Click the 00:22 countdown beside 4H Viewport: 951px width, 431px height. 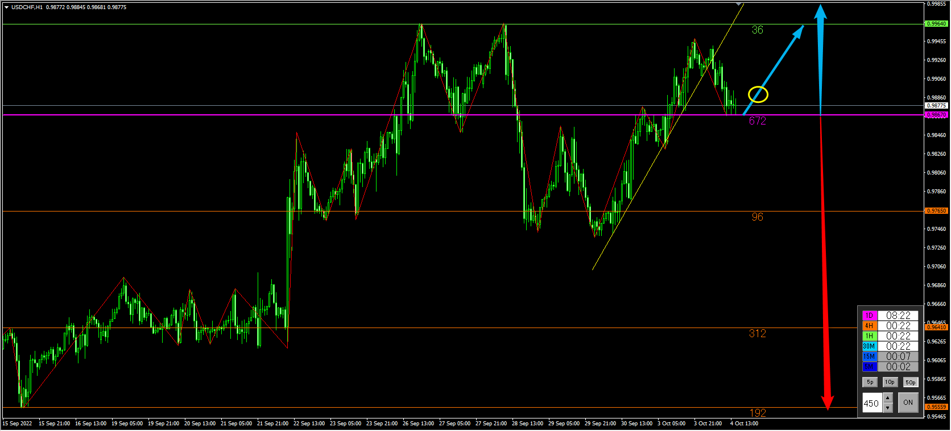898,326
